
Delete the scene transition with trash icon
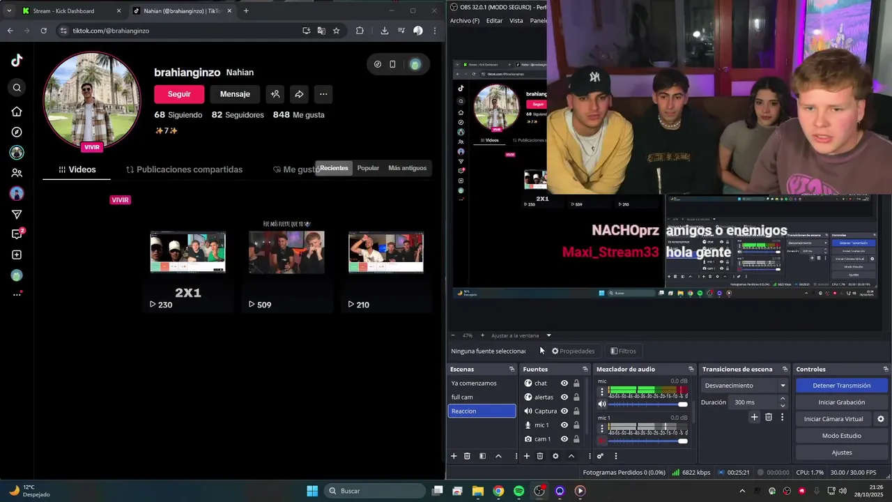coord(769,417)
